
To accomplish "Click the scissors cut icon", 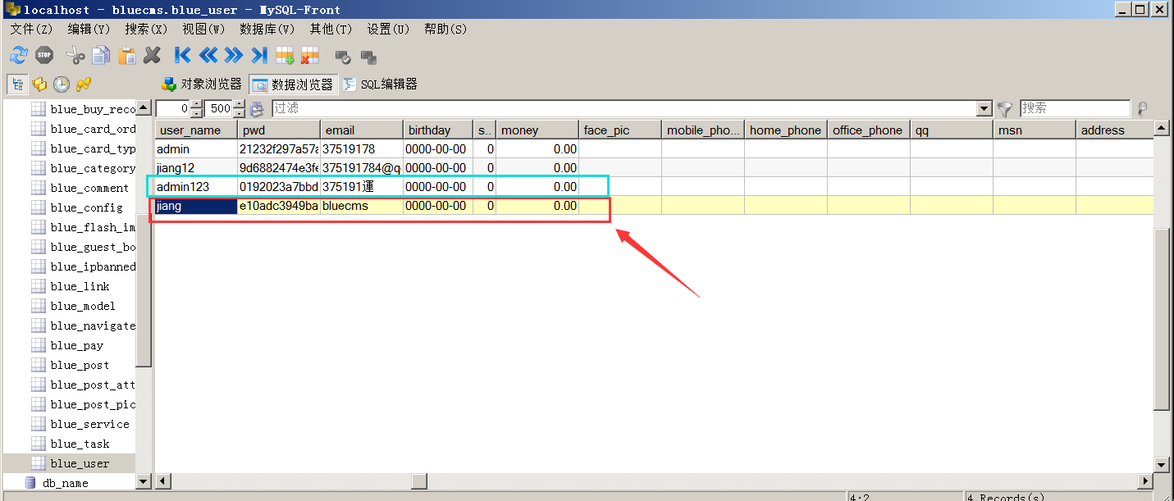I will (75, 56).
